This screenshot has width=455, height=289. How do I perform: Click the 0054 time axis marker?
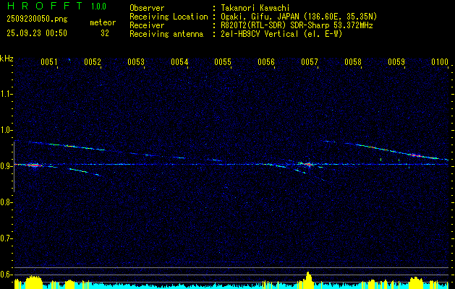[179, 62]
